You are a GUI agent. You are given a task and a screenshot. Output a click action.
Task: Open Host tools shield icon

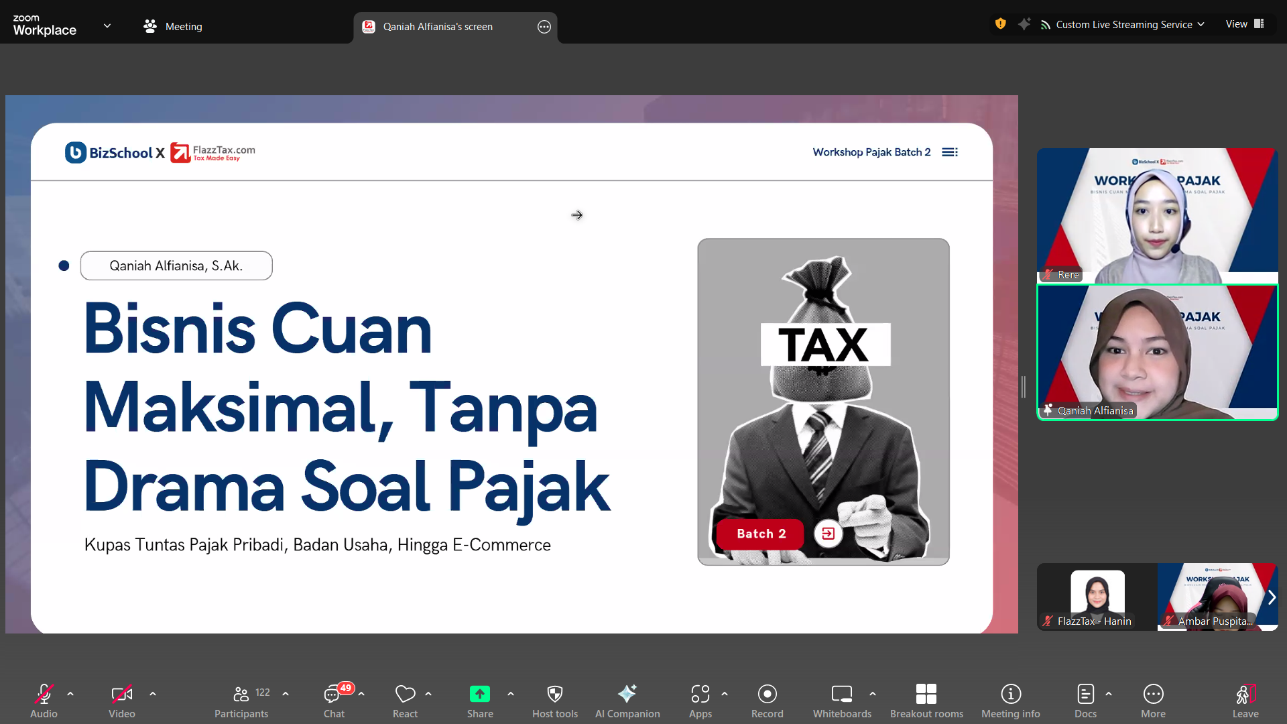[554, 694]
